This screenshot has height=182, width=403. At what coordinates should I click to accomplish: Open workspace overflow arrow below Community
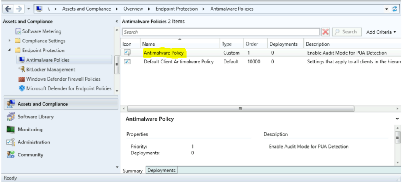[x=117, y=167]
